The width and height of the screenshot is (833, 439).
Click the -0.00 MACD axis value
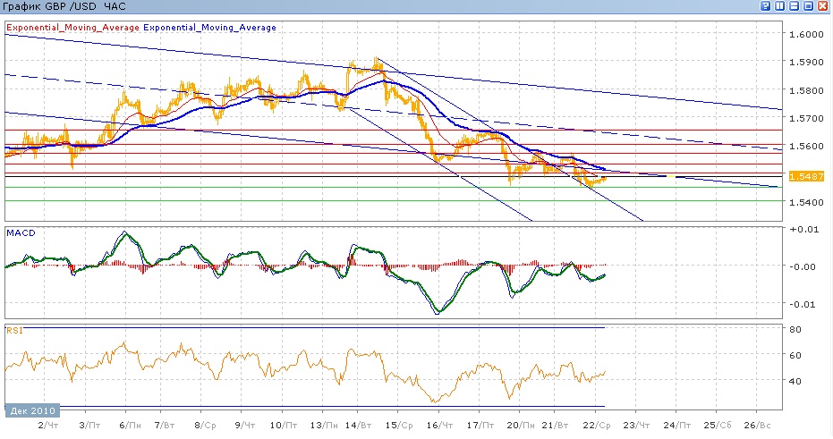pos(803,266)
